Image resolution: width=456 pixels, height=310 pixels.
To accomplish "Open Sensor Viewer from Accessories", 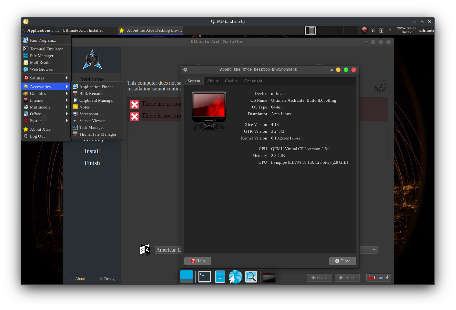I will [x=98, y=120].
